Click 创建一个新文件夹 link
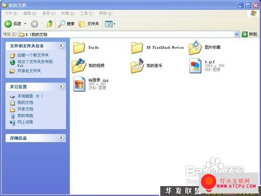The width and height of the screenshot is (261, 196). (33, 55)
